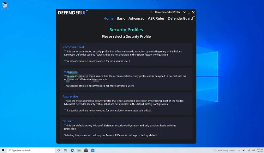Viewport: 264px width, 153px height.
Task: Click the taskbar search box
Action: [31, 150]
